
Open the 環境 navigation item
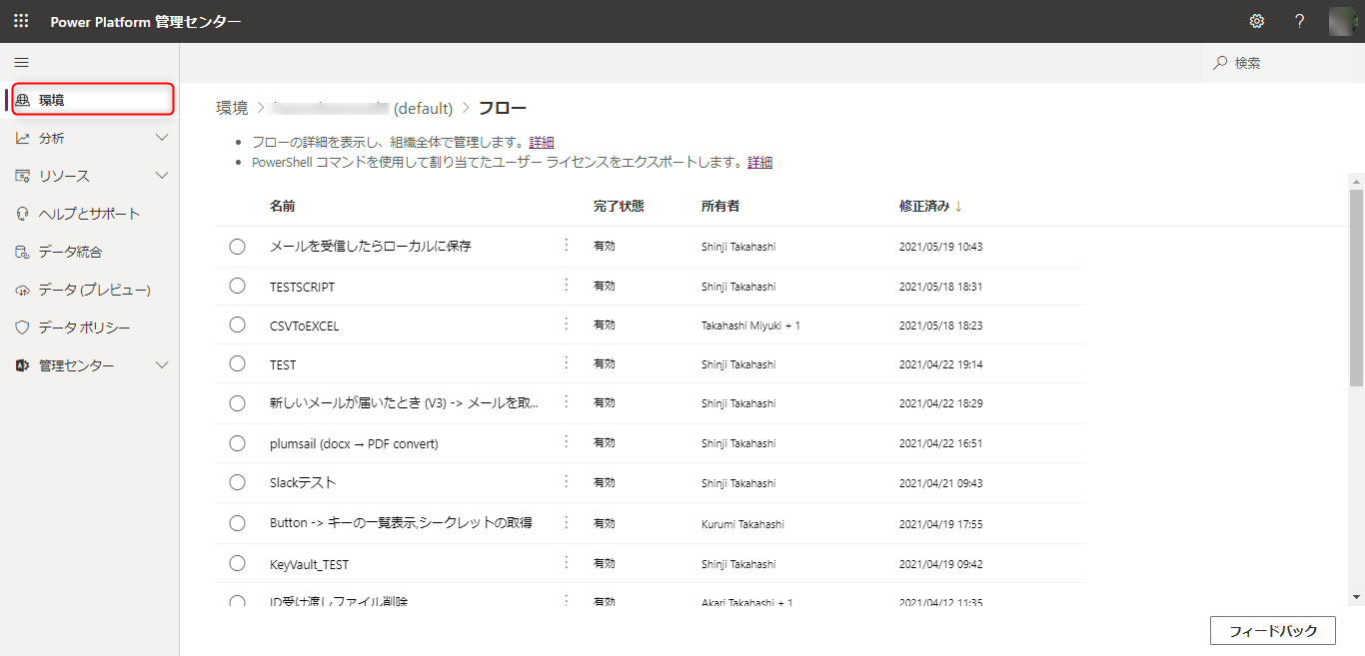(92, 100)
